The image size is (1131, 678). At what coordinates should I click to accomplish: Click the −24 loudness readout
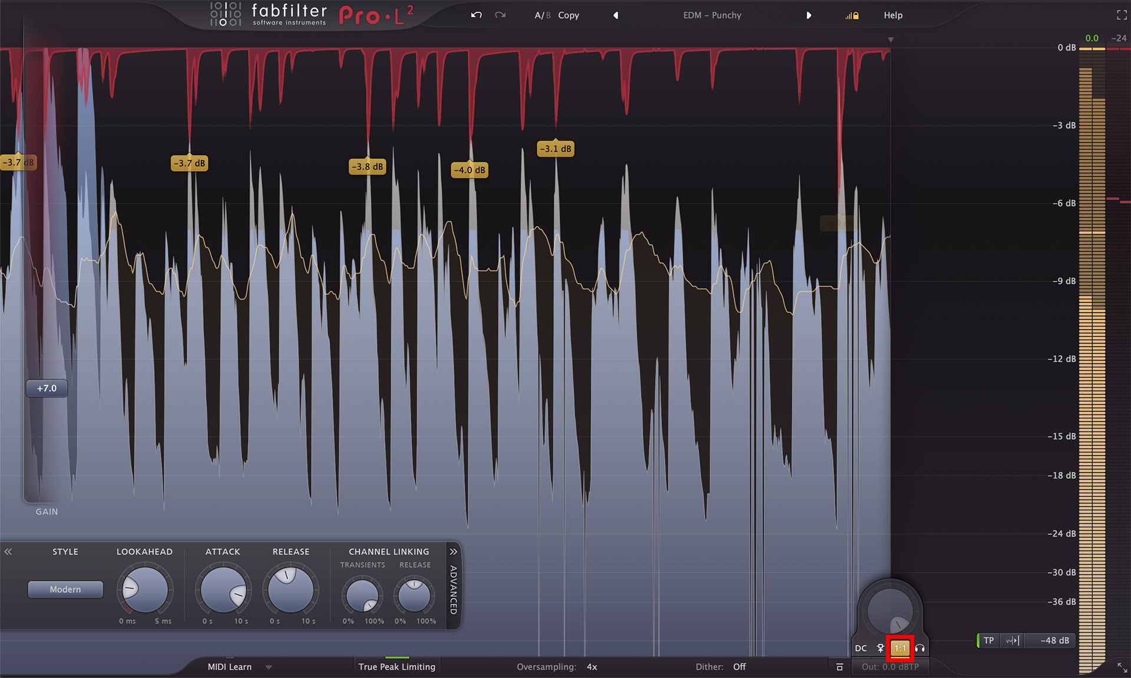pos(1119,38)
